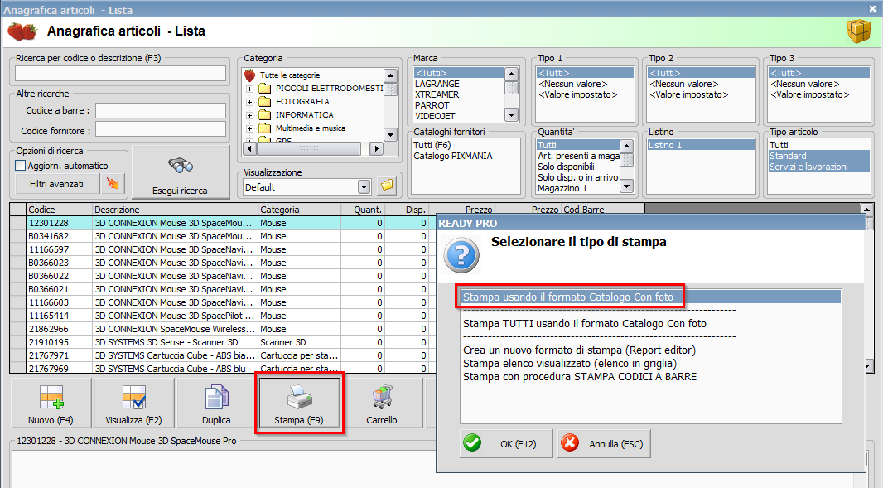
Task: Click the green checkmark OK (F12) button
Action: click(x=506, y=443)
